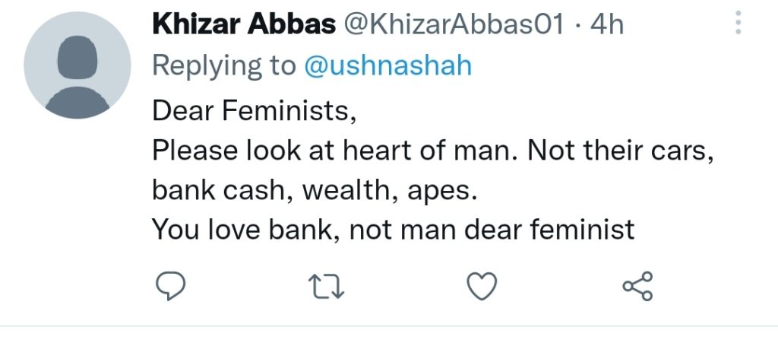The image size is (778, 343).
Task: Click the 'bank cash, wealth, apes.' line
Action: click(x=315, y=191)
